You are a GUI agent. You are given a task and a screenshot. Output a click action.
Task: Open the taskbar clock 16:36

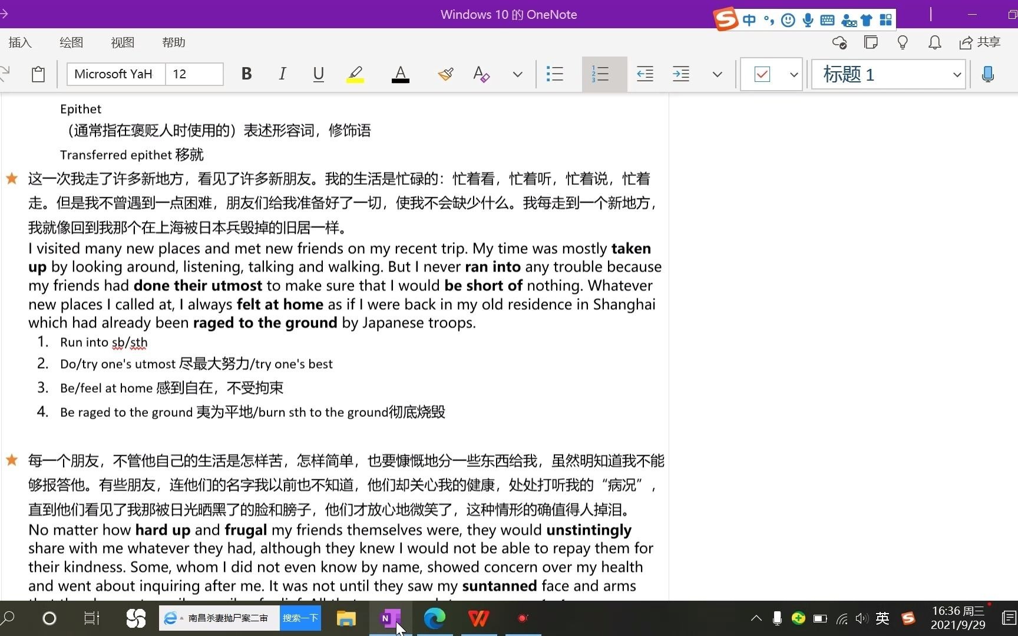point(958,618)
